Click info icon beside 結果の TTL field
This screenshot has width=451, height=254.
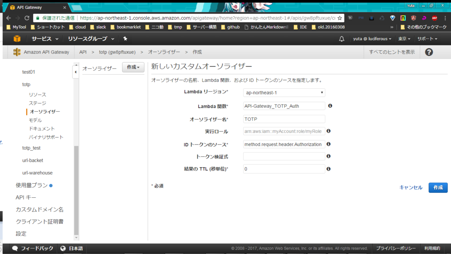coord(329,169)
